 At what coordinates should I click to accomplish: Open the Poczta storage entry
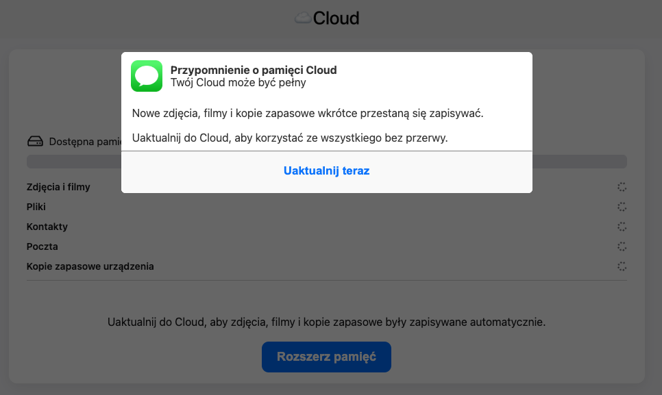(x=42, y=246)
